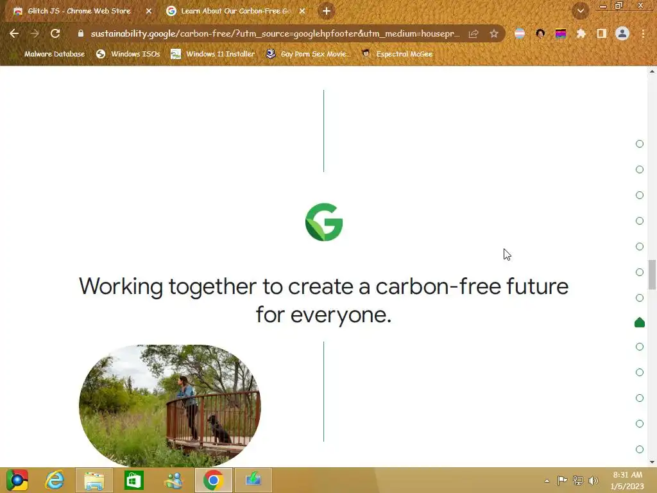657x493 pixels.
Task: Open the volume speaker tray icon
Action: click(x=593, y=480)
